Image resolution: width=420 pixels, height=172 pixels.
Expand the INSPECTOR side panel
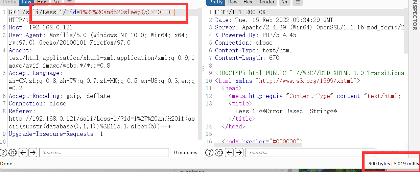[415, 15]
